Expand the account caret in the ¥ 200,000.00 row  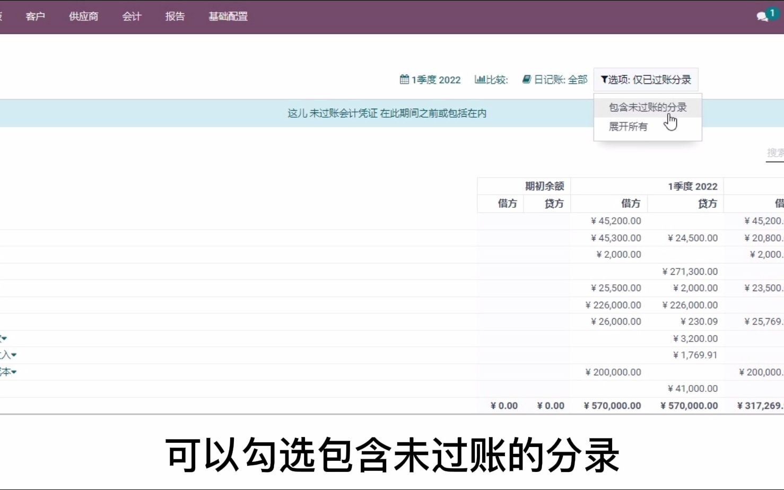point(14,372)
